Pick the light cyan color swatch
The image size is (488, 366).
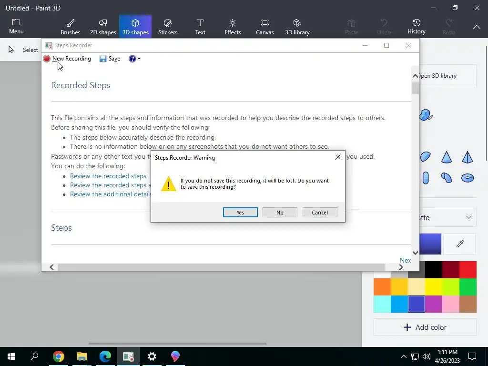(382, 304)
